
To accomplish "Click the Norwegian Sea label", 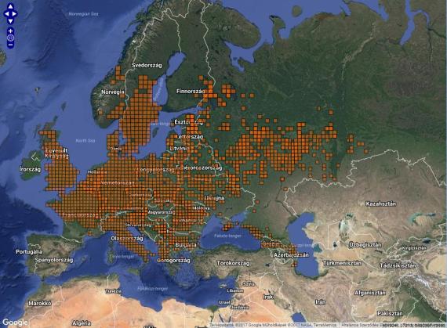I will pyautogui.click(x=83, y=14).
